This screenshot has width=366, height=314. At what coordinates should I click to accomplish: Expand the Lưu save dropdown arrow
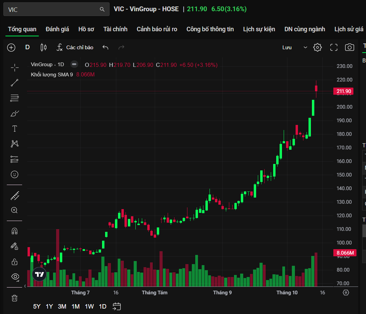click(x=305, y=48)
